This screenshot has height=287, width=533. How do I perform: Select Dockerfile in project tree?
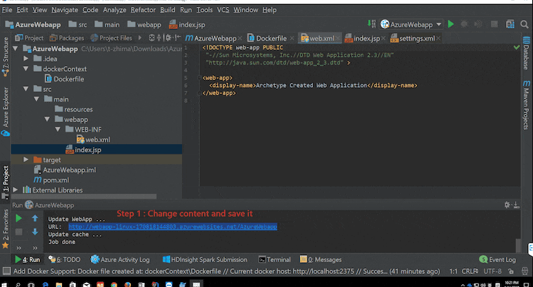[64, 79]
